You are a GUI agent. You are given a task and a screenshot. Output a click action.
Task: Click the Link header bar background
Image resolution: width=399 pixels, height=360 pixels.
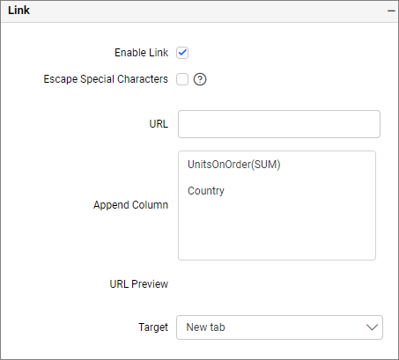(205, 11)
